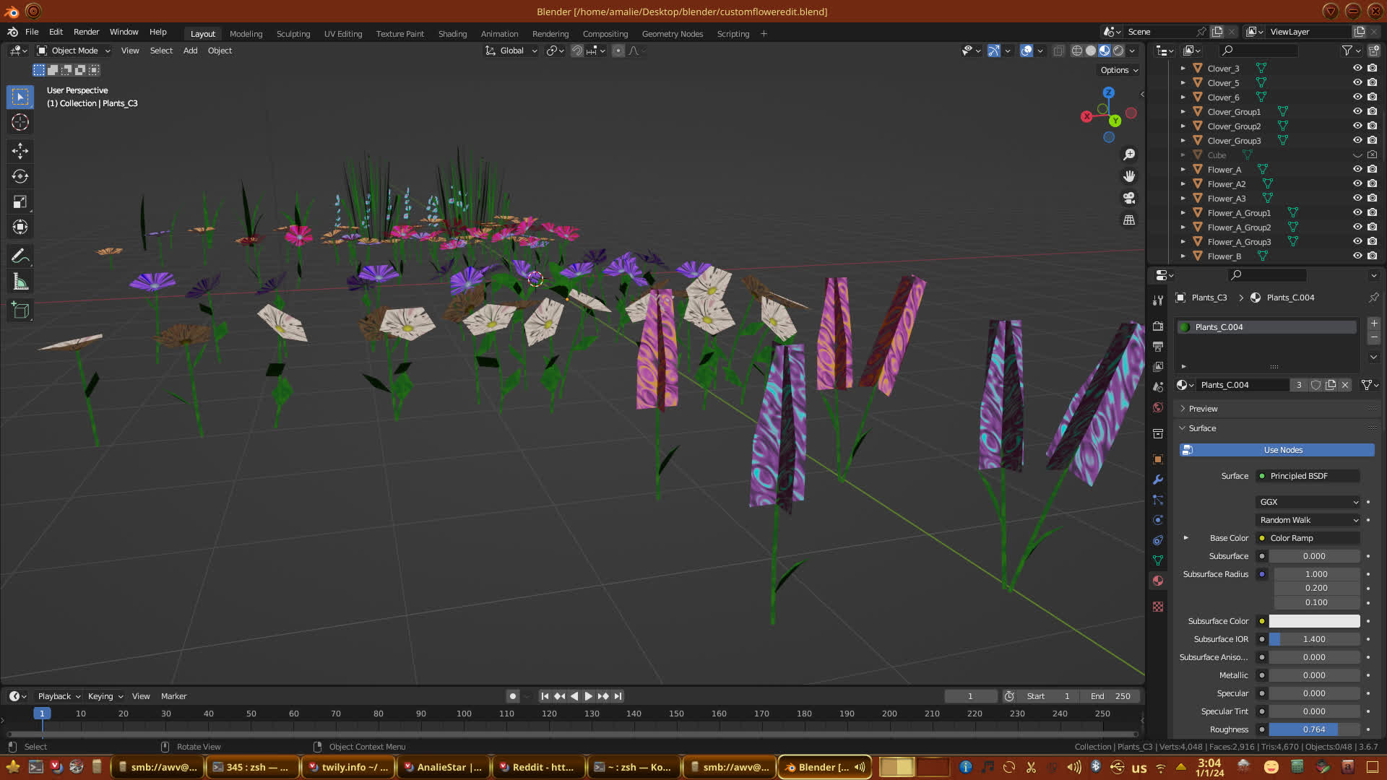Select the Measure tool
The width and height of the screenshot is (1387, 780).
(x=20, y=282)
